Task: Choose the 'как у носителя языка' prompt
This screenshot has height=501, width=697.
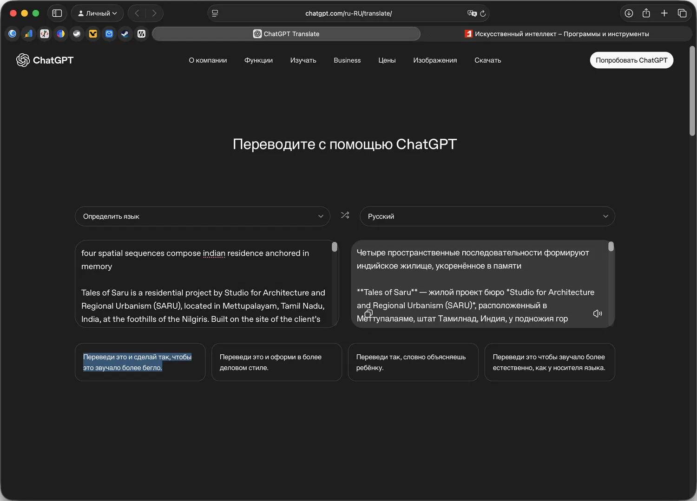Action: (x=550, y=362)
